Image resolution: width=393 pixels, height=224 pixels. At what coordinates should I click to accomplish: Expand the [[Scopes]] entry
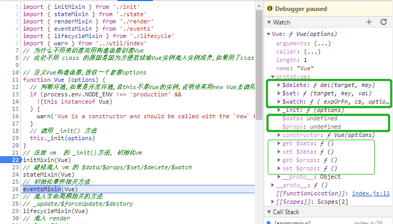pyautogui.click(x=272, y=202)
